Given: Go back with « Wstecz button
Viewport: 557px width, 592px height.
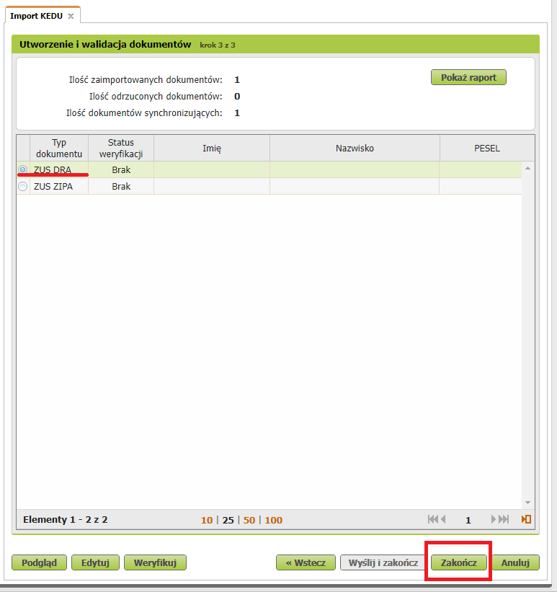Looking at the screenshot, I should [x=306, y=562].
